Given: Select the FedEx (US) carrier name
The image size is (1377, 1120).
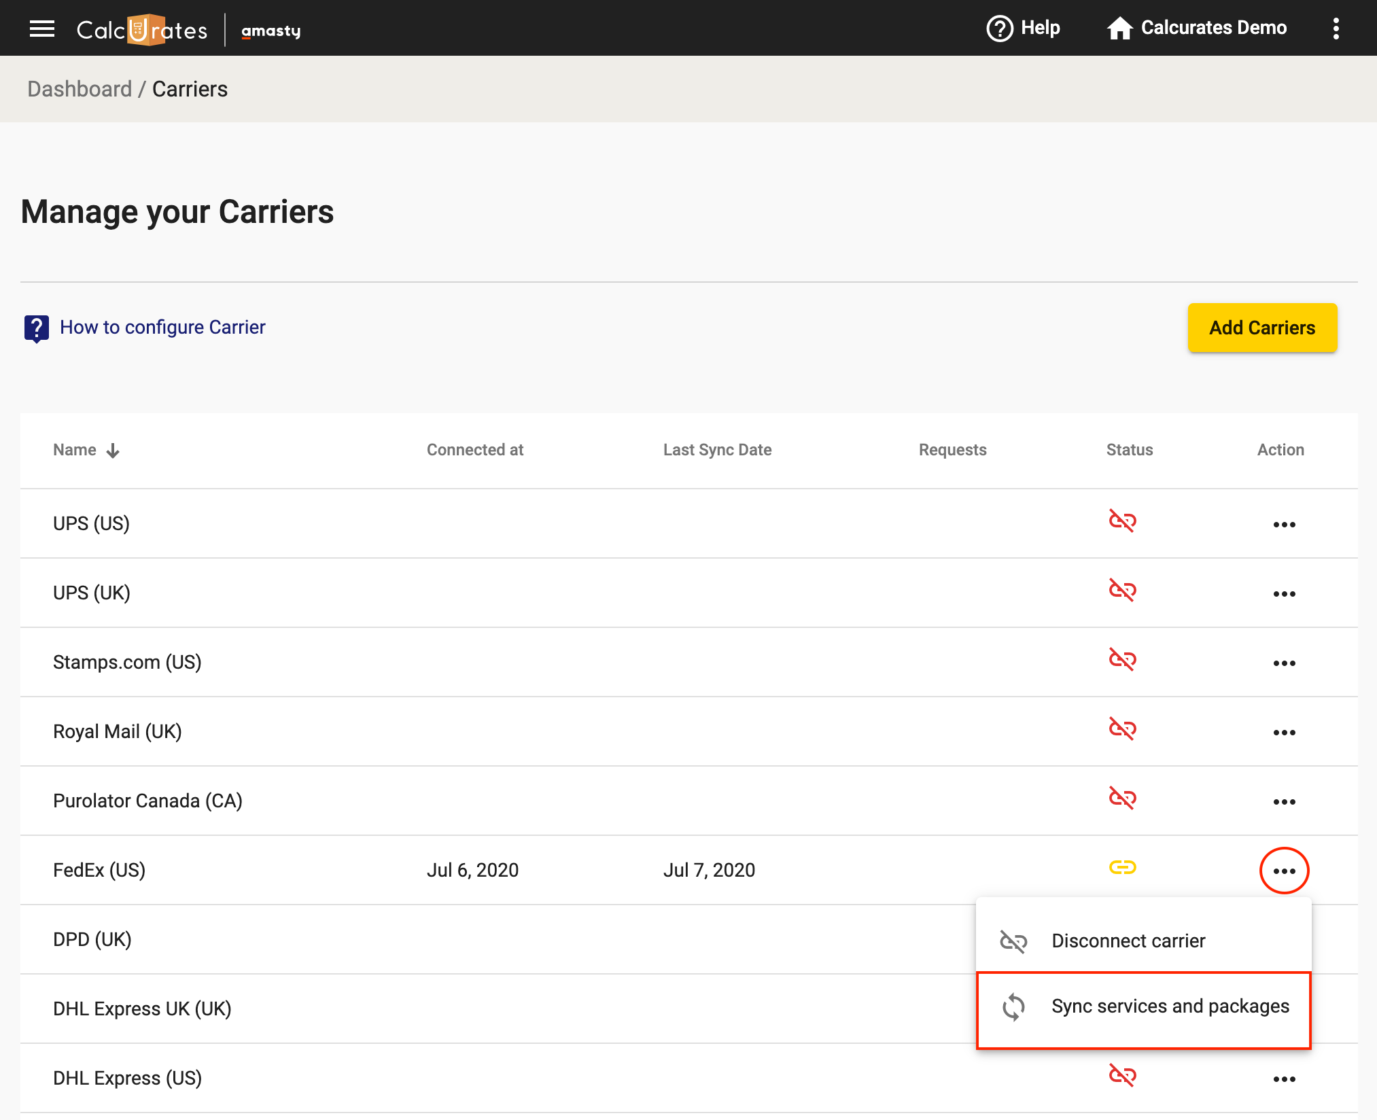Looking at the screenshot, I should pos(99,871).
